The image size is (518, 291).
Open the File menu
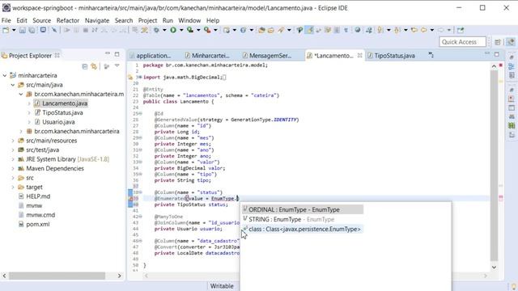click(6, 20)
